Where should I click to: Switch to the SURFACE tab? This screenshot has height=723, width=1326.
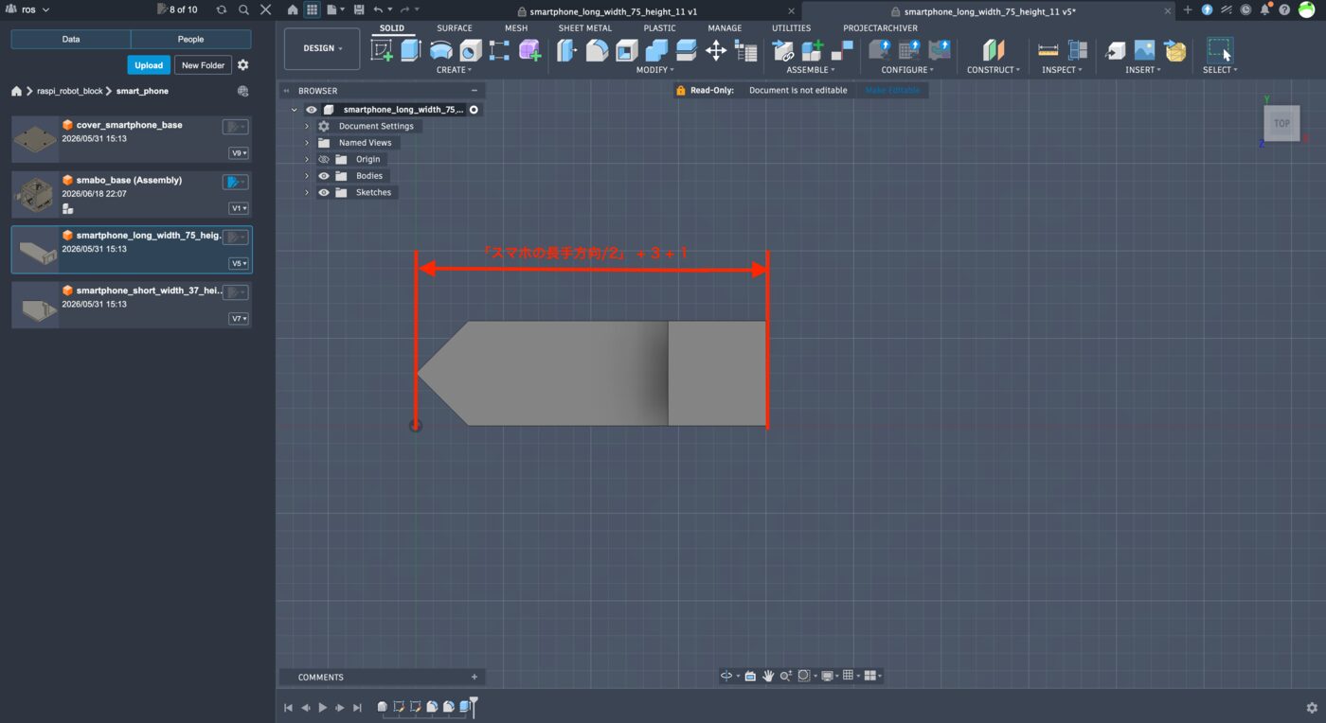tap(455, 28)
